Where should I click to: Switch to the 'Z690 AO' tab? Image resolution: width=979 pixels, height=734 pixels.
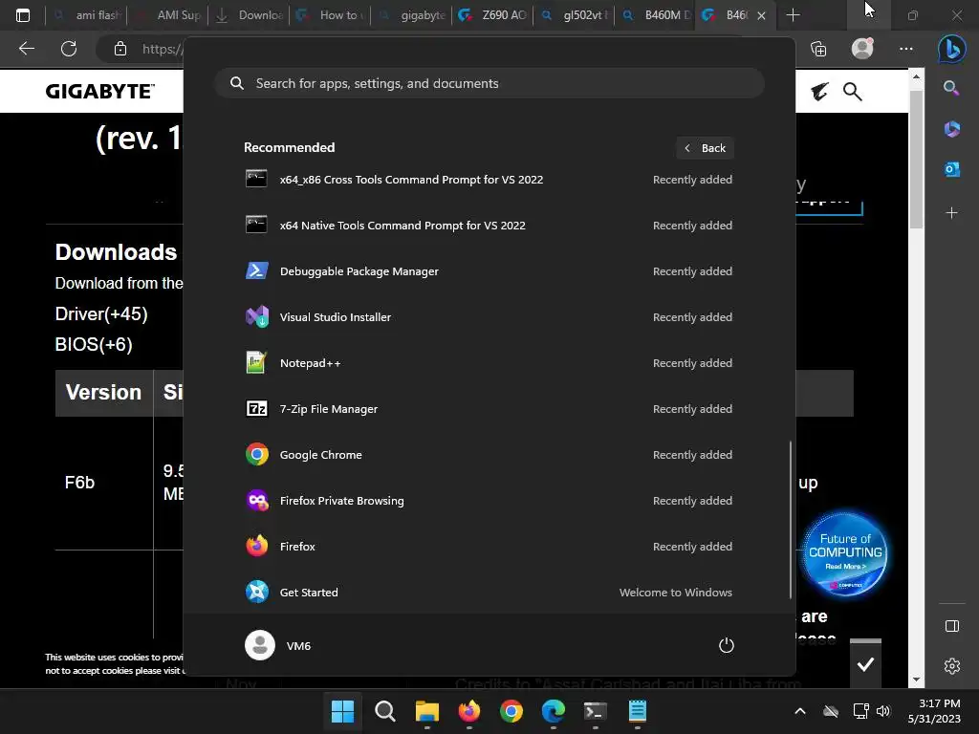tap(492, 15)
